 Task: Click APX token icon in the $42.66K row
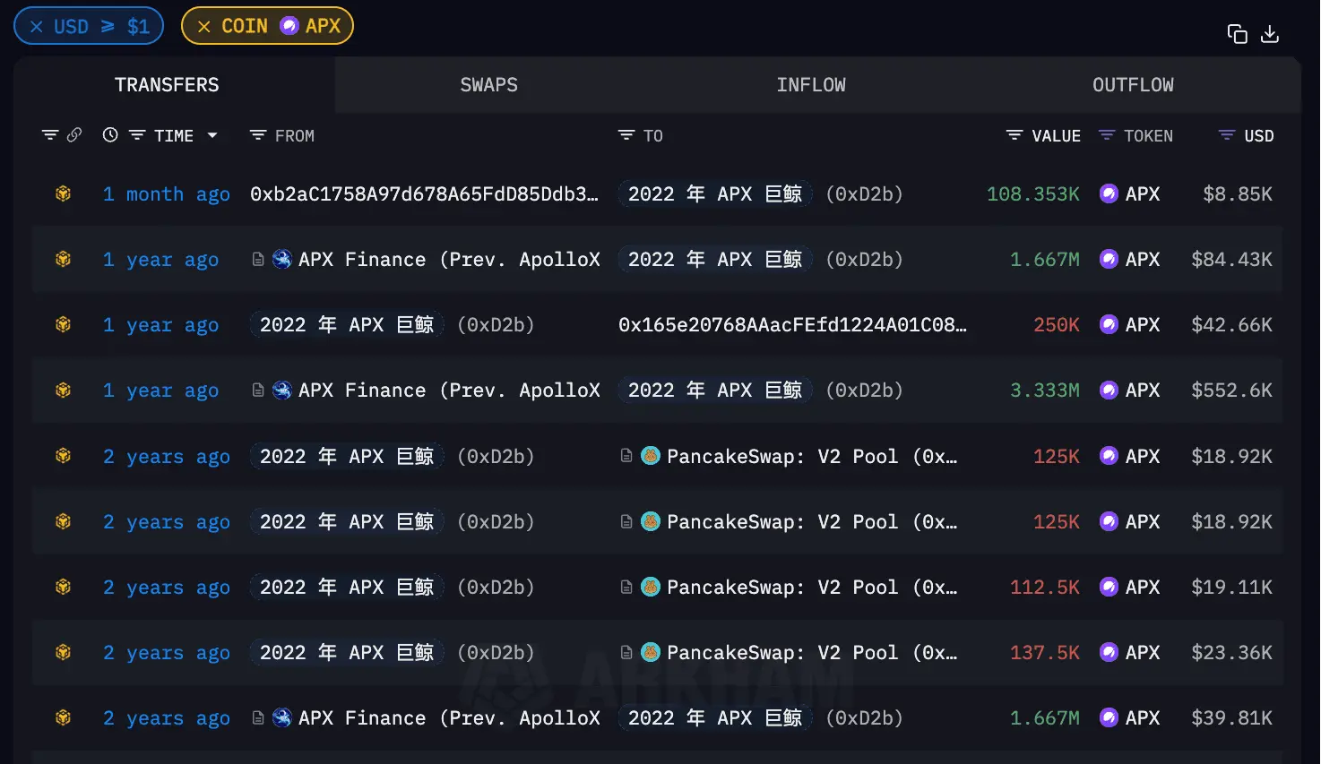pos(1109,324)
